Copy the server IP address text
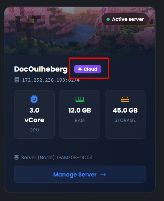This screenshot has width=164, height=201. click(x=51, y=80)
